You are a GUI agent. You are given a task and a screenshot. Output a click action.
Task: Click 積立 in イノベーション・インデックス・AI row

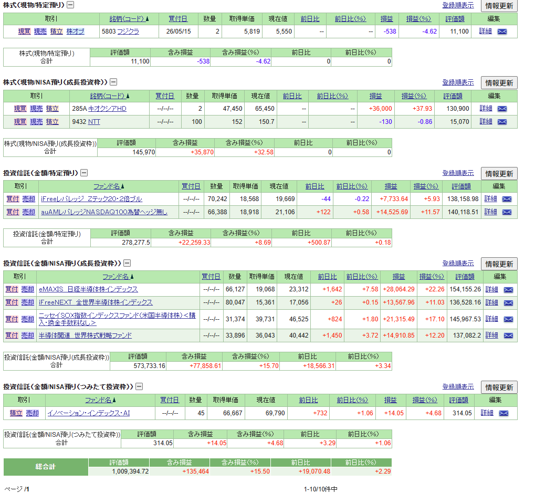click(x=16, y=413)
